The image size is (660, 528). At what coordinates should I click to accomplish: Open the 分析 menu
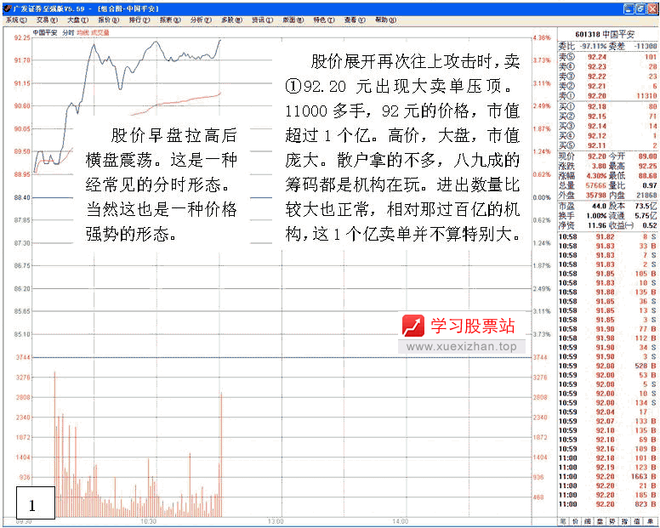[201, 20]
